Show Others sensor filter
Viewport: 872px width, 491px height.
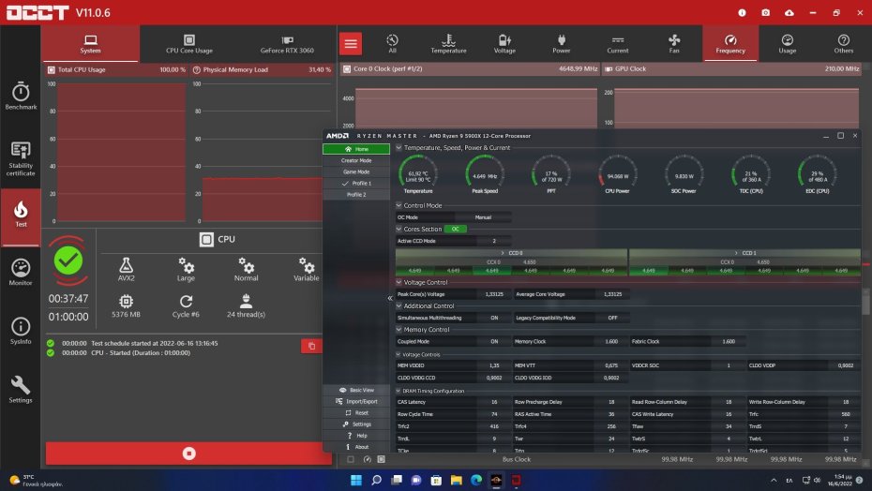(x=843, y=44)
